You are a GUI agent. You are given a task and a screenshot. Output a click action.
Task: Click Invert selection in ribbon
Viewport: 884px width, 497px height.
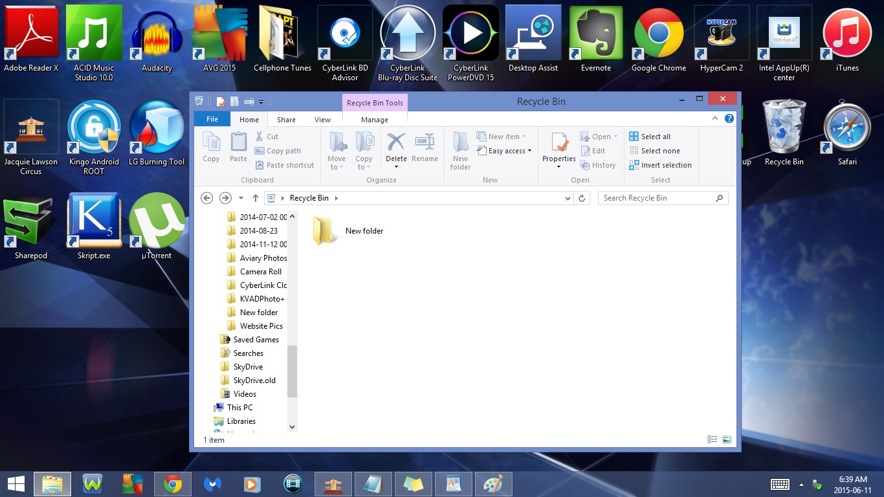point(660,165)
